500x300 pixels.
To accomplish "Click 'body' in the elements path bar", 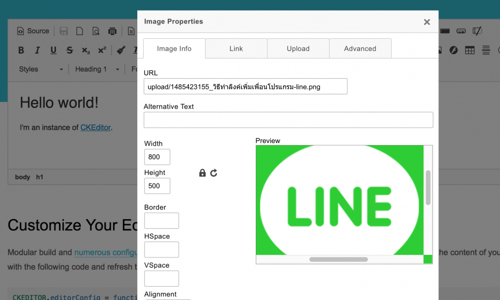I will pos(22,177).
